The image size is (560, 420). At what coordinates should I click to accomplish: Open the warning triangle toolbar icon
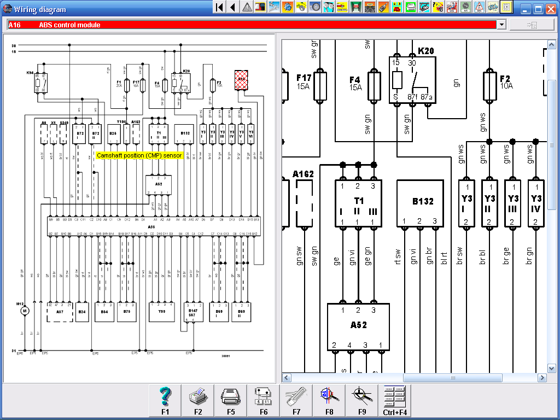coord(247,7)
